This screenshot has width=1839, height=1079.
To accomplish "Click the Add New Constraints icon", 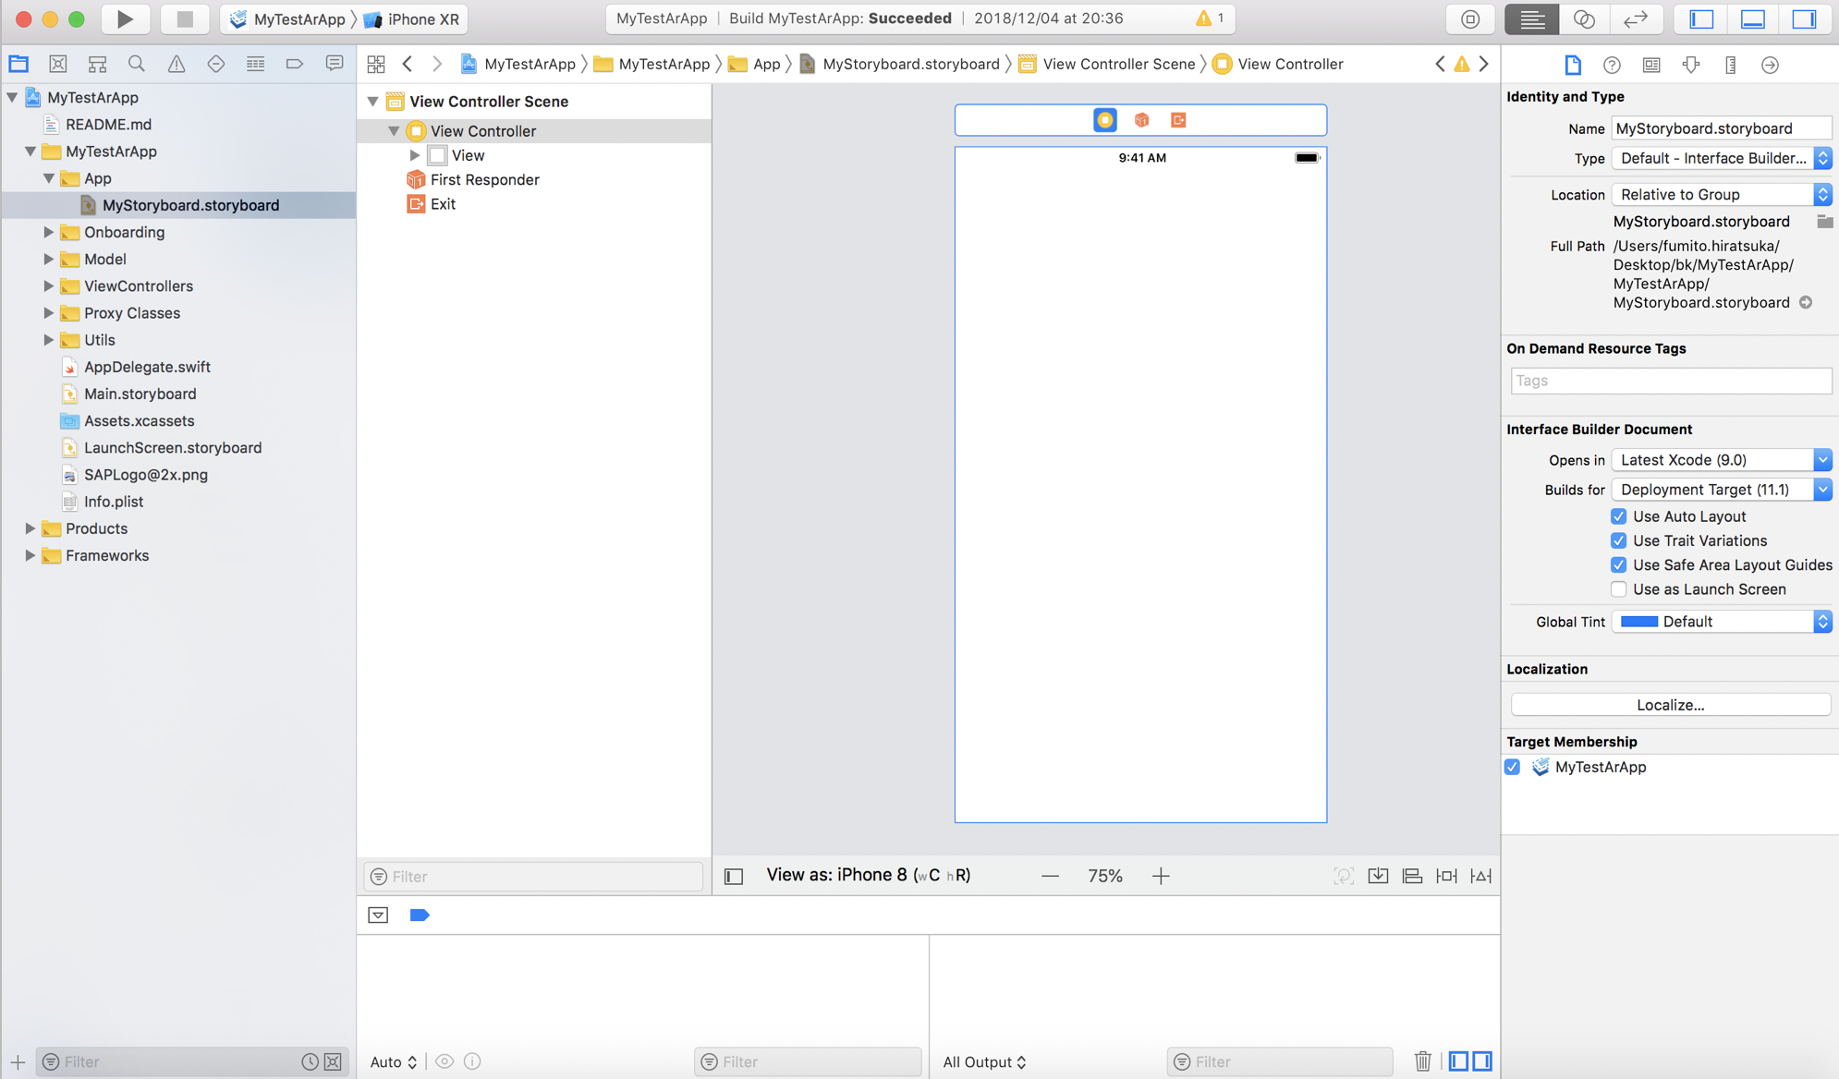I will [1446, 876].
